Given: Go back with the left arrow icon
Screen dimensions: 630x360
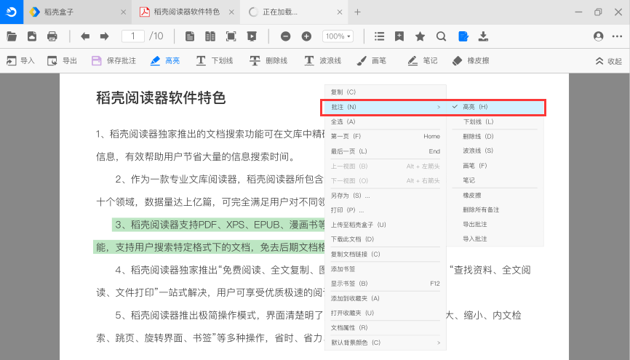Looking at the screenshot, I should coord(85,36).
